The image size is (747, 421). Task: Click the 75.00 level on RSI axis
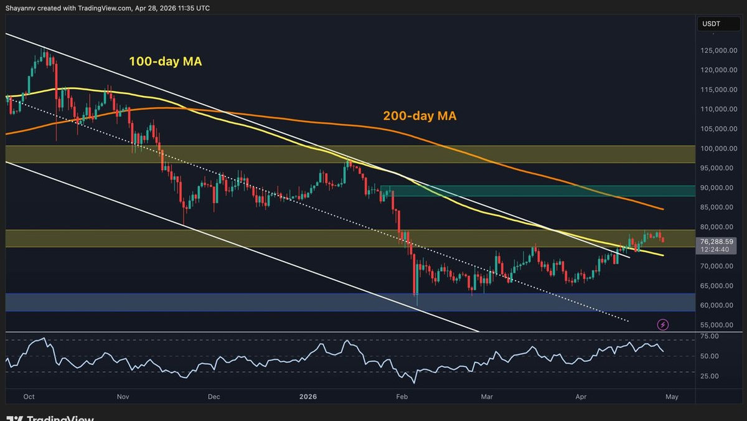pyautogui.click(x=709, y=336)
